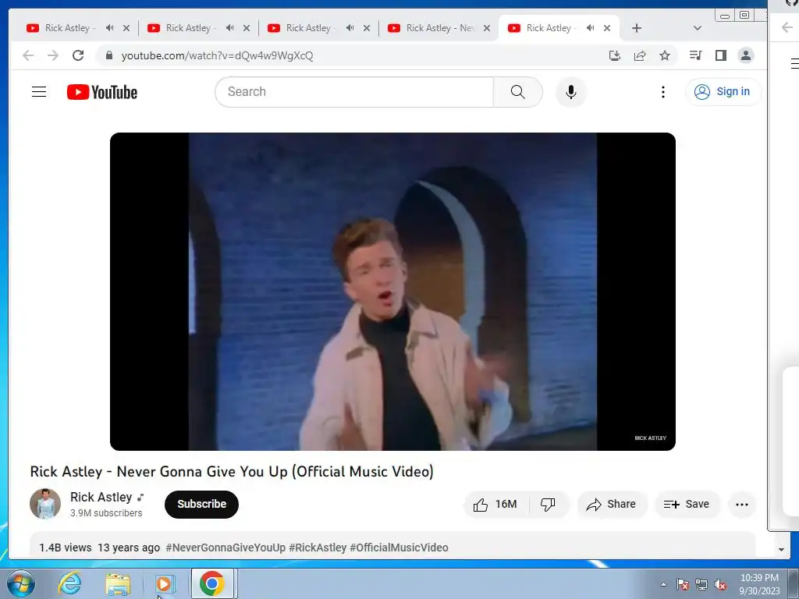Subscribe to Rick Astley channel
799x599 pixels.
tap(202, 505)
